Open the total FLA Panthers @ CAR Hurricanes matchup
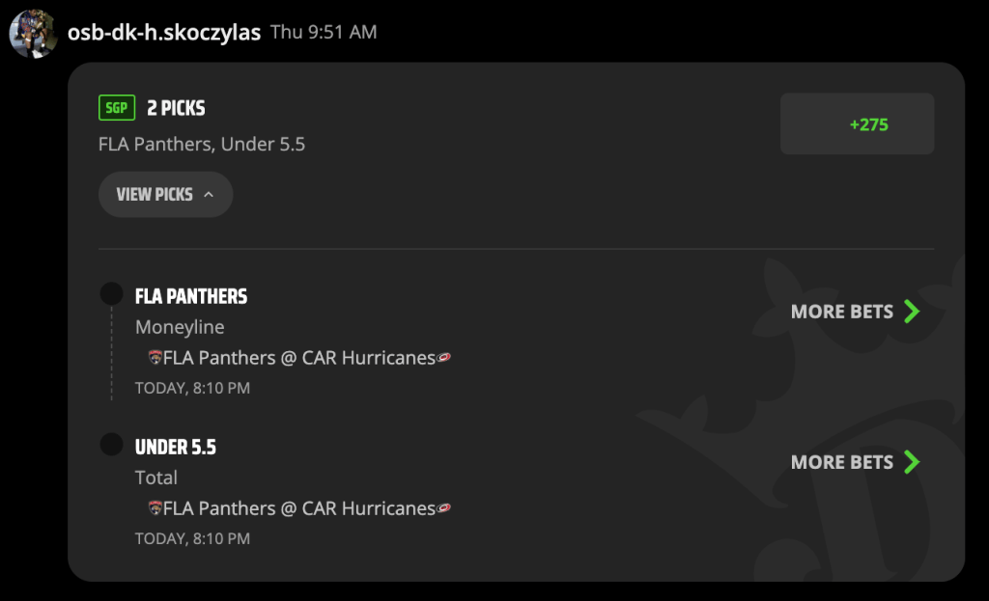This screenshot has width=989, height=601. coord(299,508)
